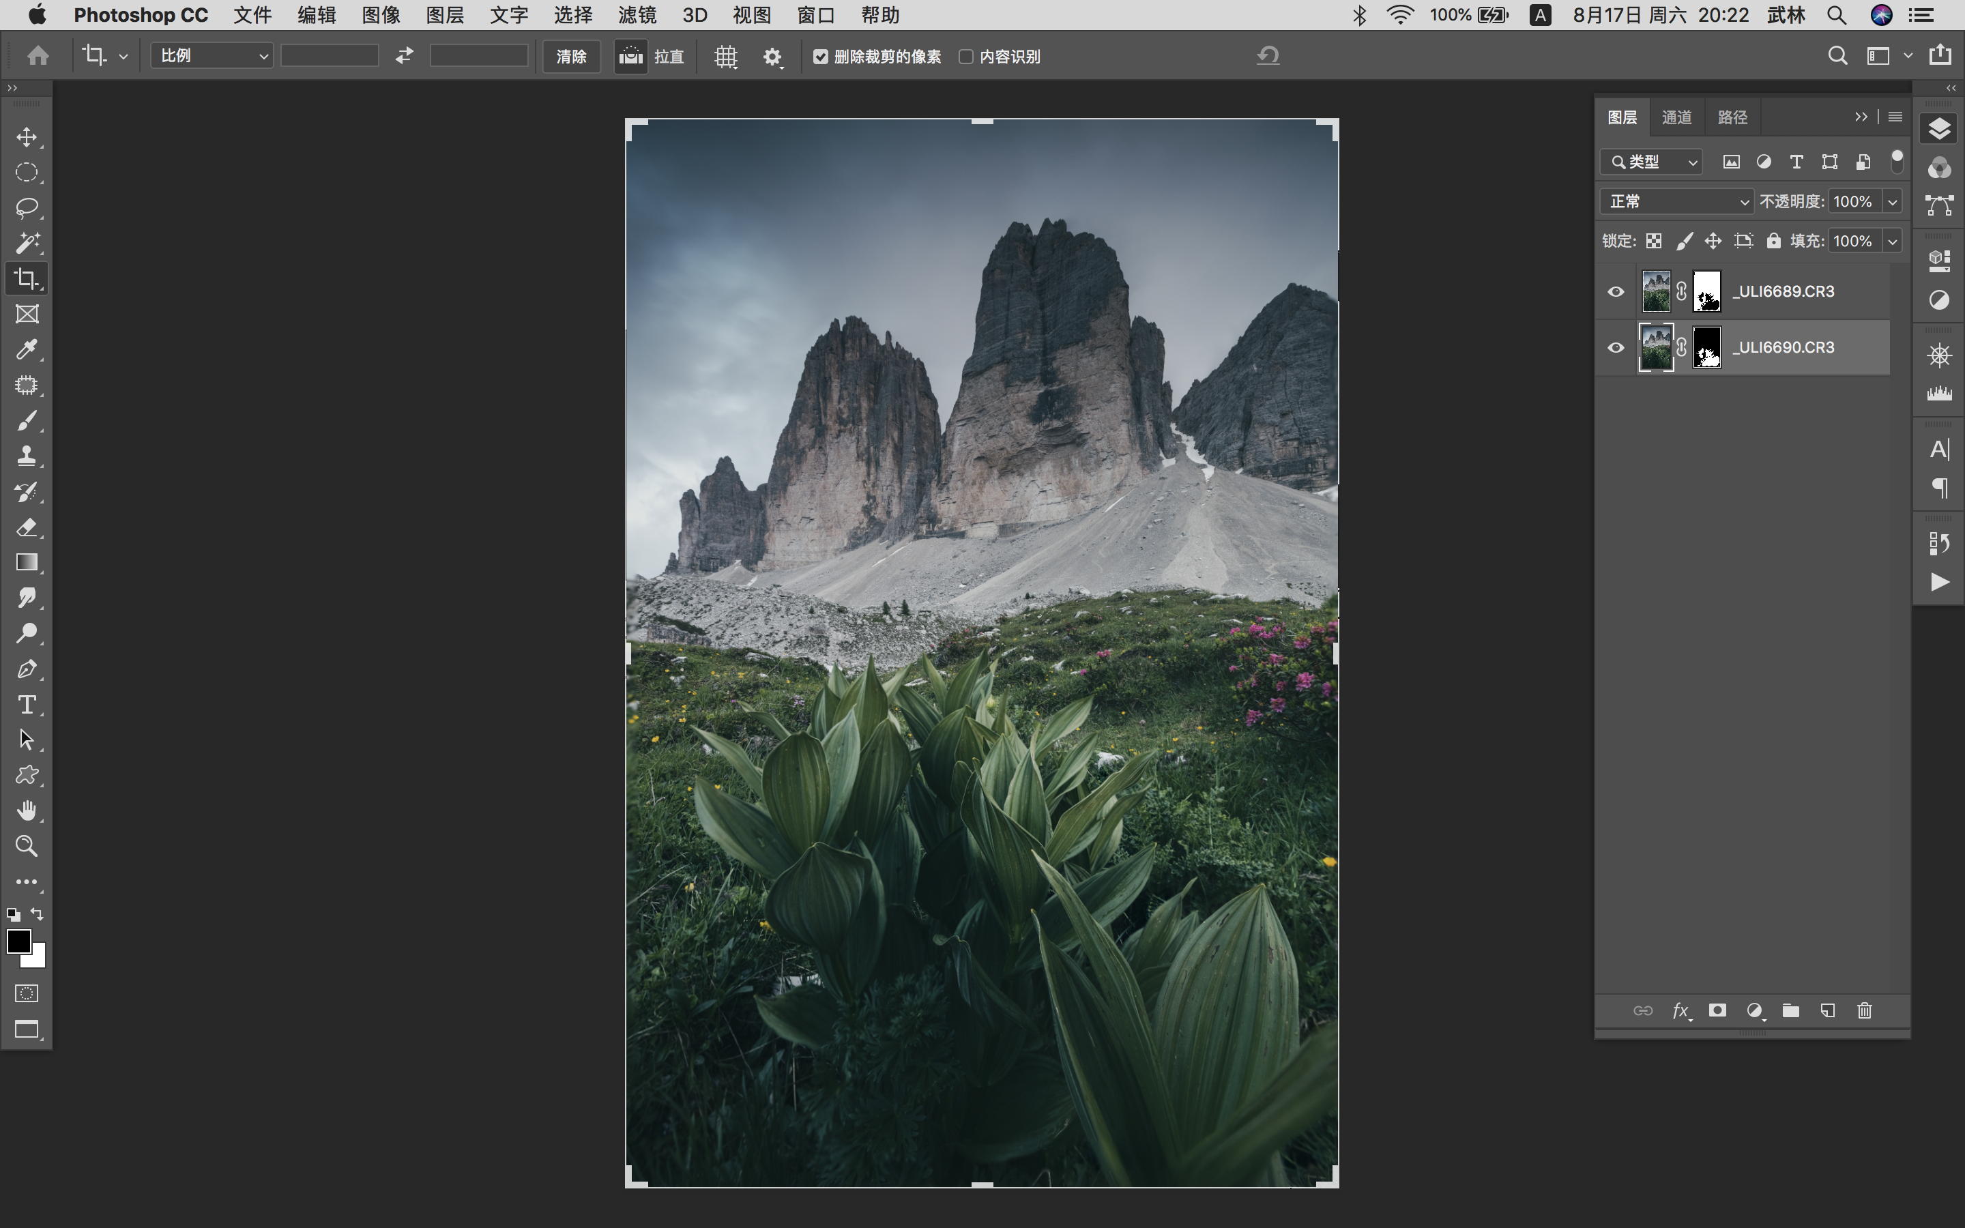Select the Eraser tool
Viewport: 1965px width, 1228px height.
click(x=27, y=527)
